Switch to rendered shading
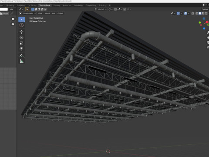Screen dimensions: 209x157 pos(206,14)
